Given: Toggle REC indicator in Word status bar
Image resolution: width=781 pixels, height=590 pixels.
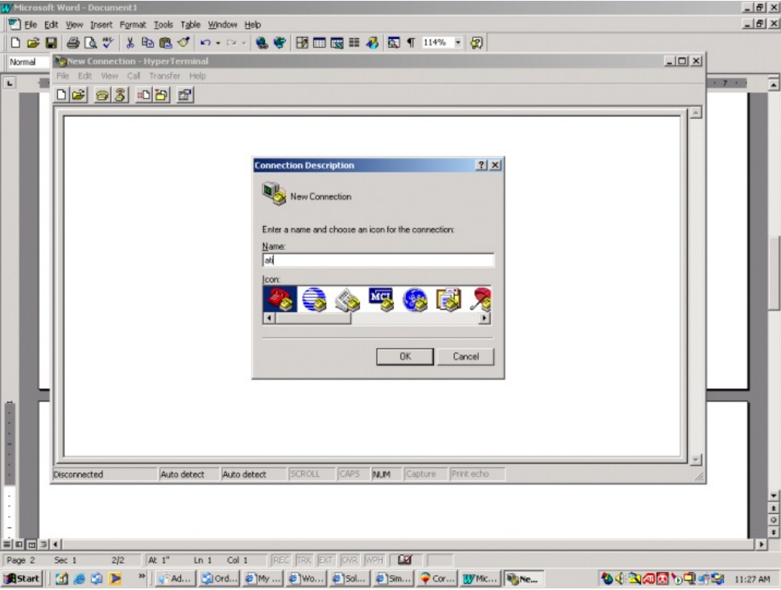Looking at the screenshot, I should pos(281,560).
